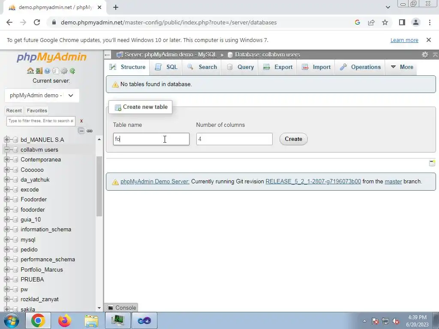Clear navigation filter with red X
The width and height of the screenshot is (439, 329).
pos(81,121)
